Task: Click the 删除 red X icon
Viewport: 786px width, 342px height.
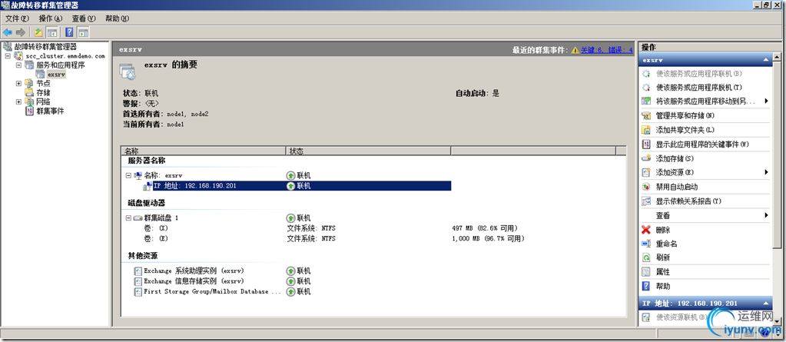Action: click(646, 230)
